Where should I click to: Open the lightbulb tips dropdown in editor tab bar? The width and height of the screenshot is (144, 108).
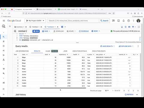tap(134, 27)
